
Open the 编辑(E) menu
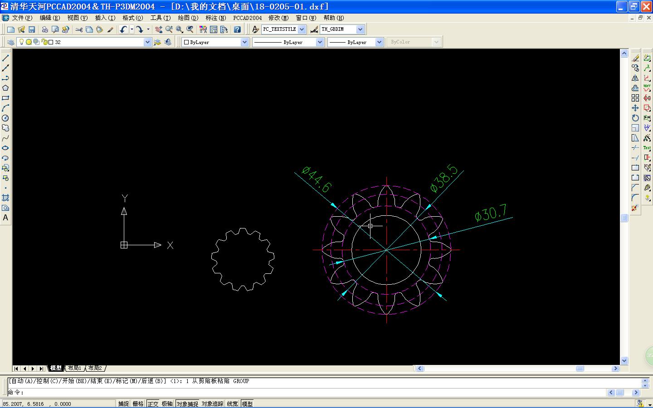coord(50,18)
